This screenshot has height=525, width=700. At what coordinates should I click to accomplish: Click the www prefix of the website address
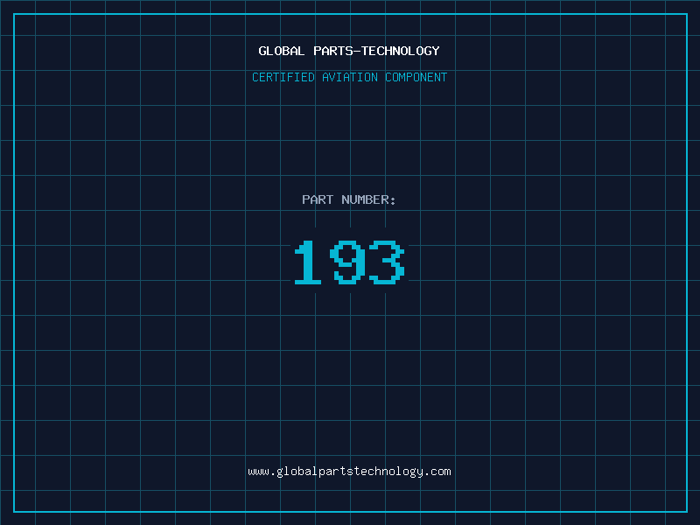258,472
